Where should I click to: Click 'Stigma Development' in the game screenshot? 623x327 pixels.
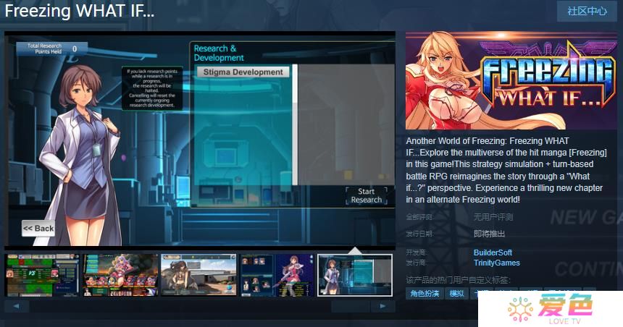click(x=243, y=72)
